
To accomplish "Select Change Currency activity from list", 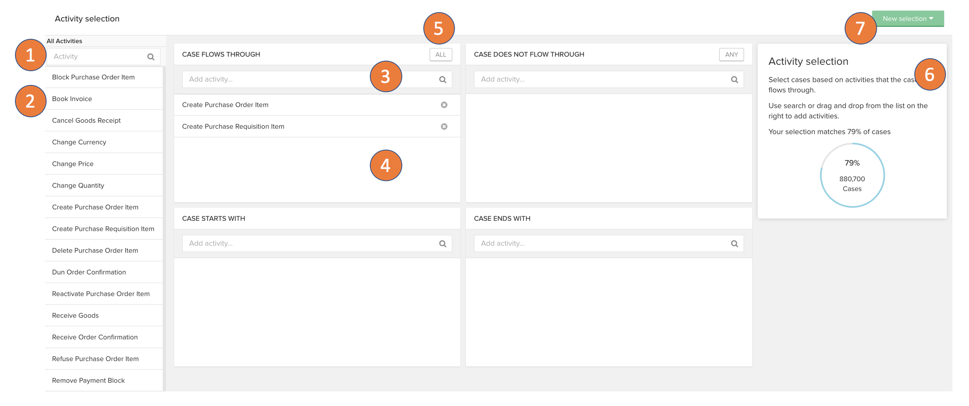I will 79,142.
